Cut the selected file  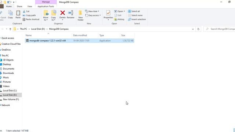(26, 11)
